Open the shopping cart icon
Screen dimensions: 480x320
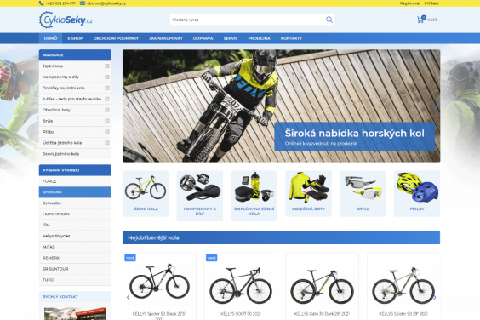[x=421, y=20]
